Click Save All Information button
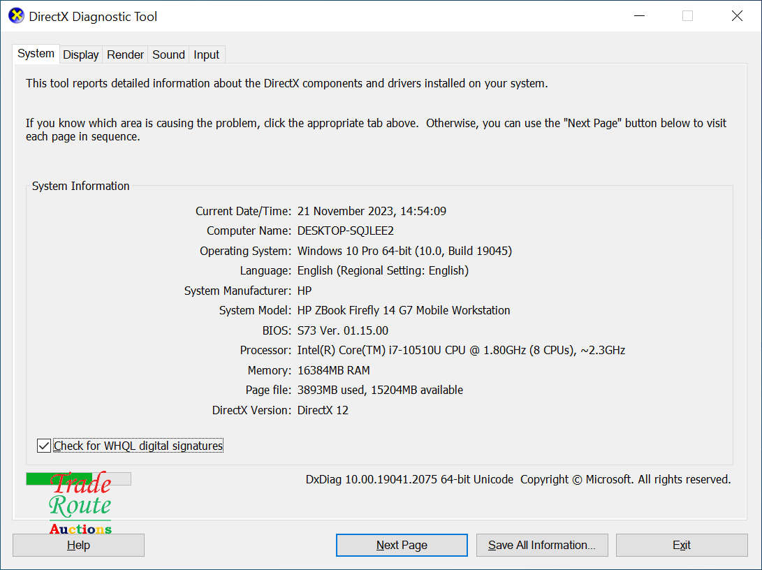Screen dimensions: 762x570 click(542, 545)
